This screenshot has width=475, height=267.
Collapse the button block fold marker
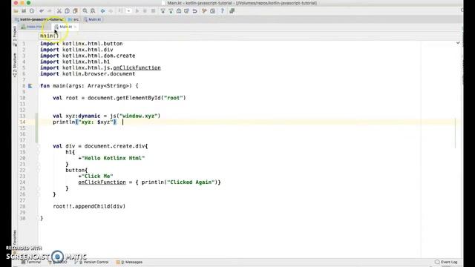[x=39, y=171]
